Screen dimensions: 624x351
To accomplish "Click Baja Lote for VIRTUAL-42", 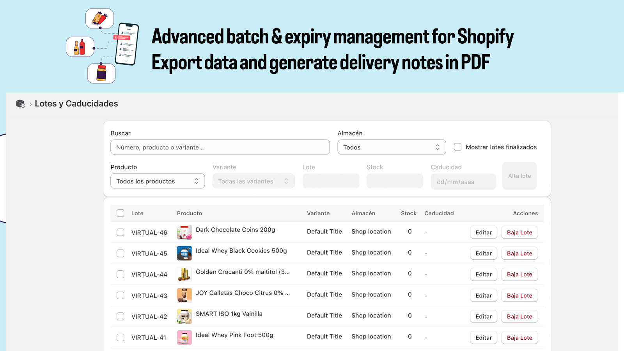I will pos(519,316).
